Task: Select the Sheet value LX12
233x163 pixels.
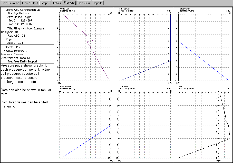Action: pyautogui.click(x=17, y=47)
